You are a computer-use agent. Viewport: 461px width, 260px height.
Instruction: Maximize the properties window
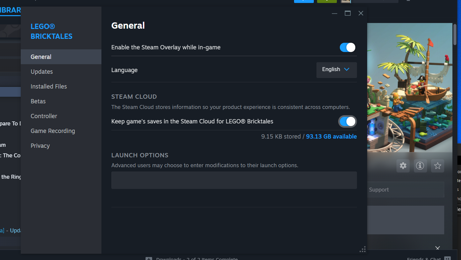click(x=348, y=13)
